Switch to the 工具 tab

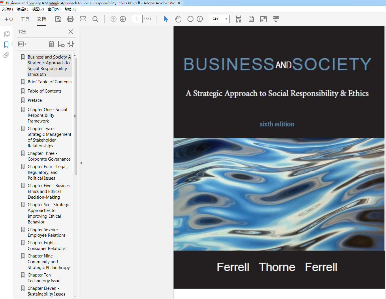pos(25,19)
